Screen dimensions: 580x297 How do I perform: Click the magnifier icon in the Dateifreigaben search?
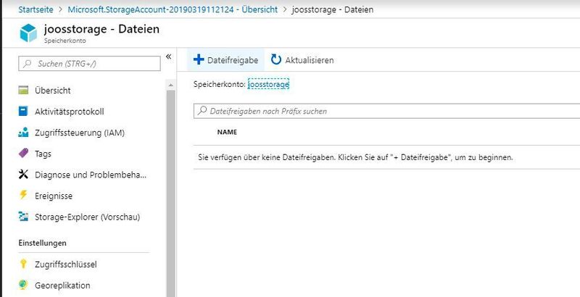point(202,110)
